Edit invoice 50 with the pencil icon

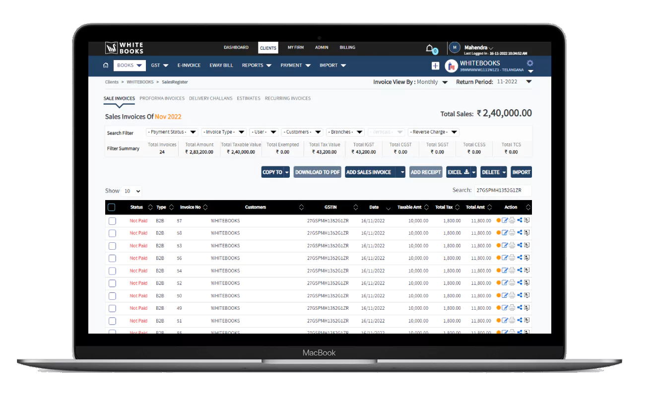pyautogui.click(x=505, y=295)
